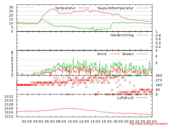The width and height of the screenshot is (169, 126).
Task: Click the 1030 pressure axis value
Action: (9, 101)
